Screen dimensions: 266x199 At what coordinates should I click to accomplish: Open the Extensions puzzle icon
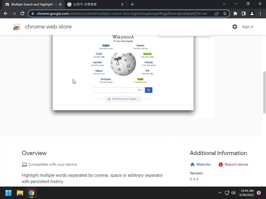(x=235, y=13)
